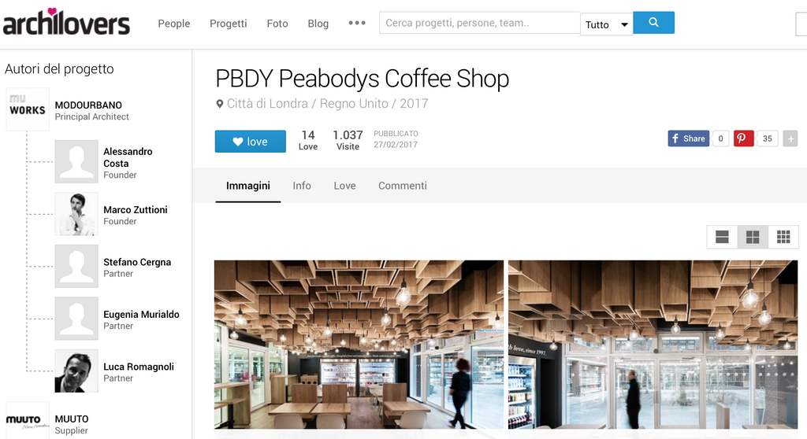The width and height of the screenshot is (807, 439).
Task: Open the Info tab
Action: pyautogui.click(x=302, y=186)
